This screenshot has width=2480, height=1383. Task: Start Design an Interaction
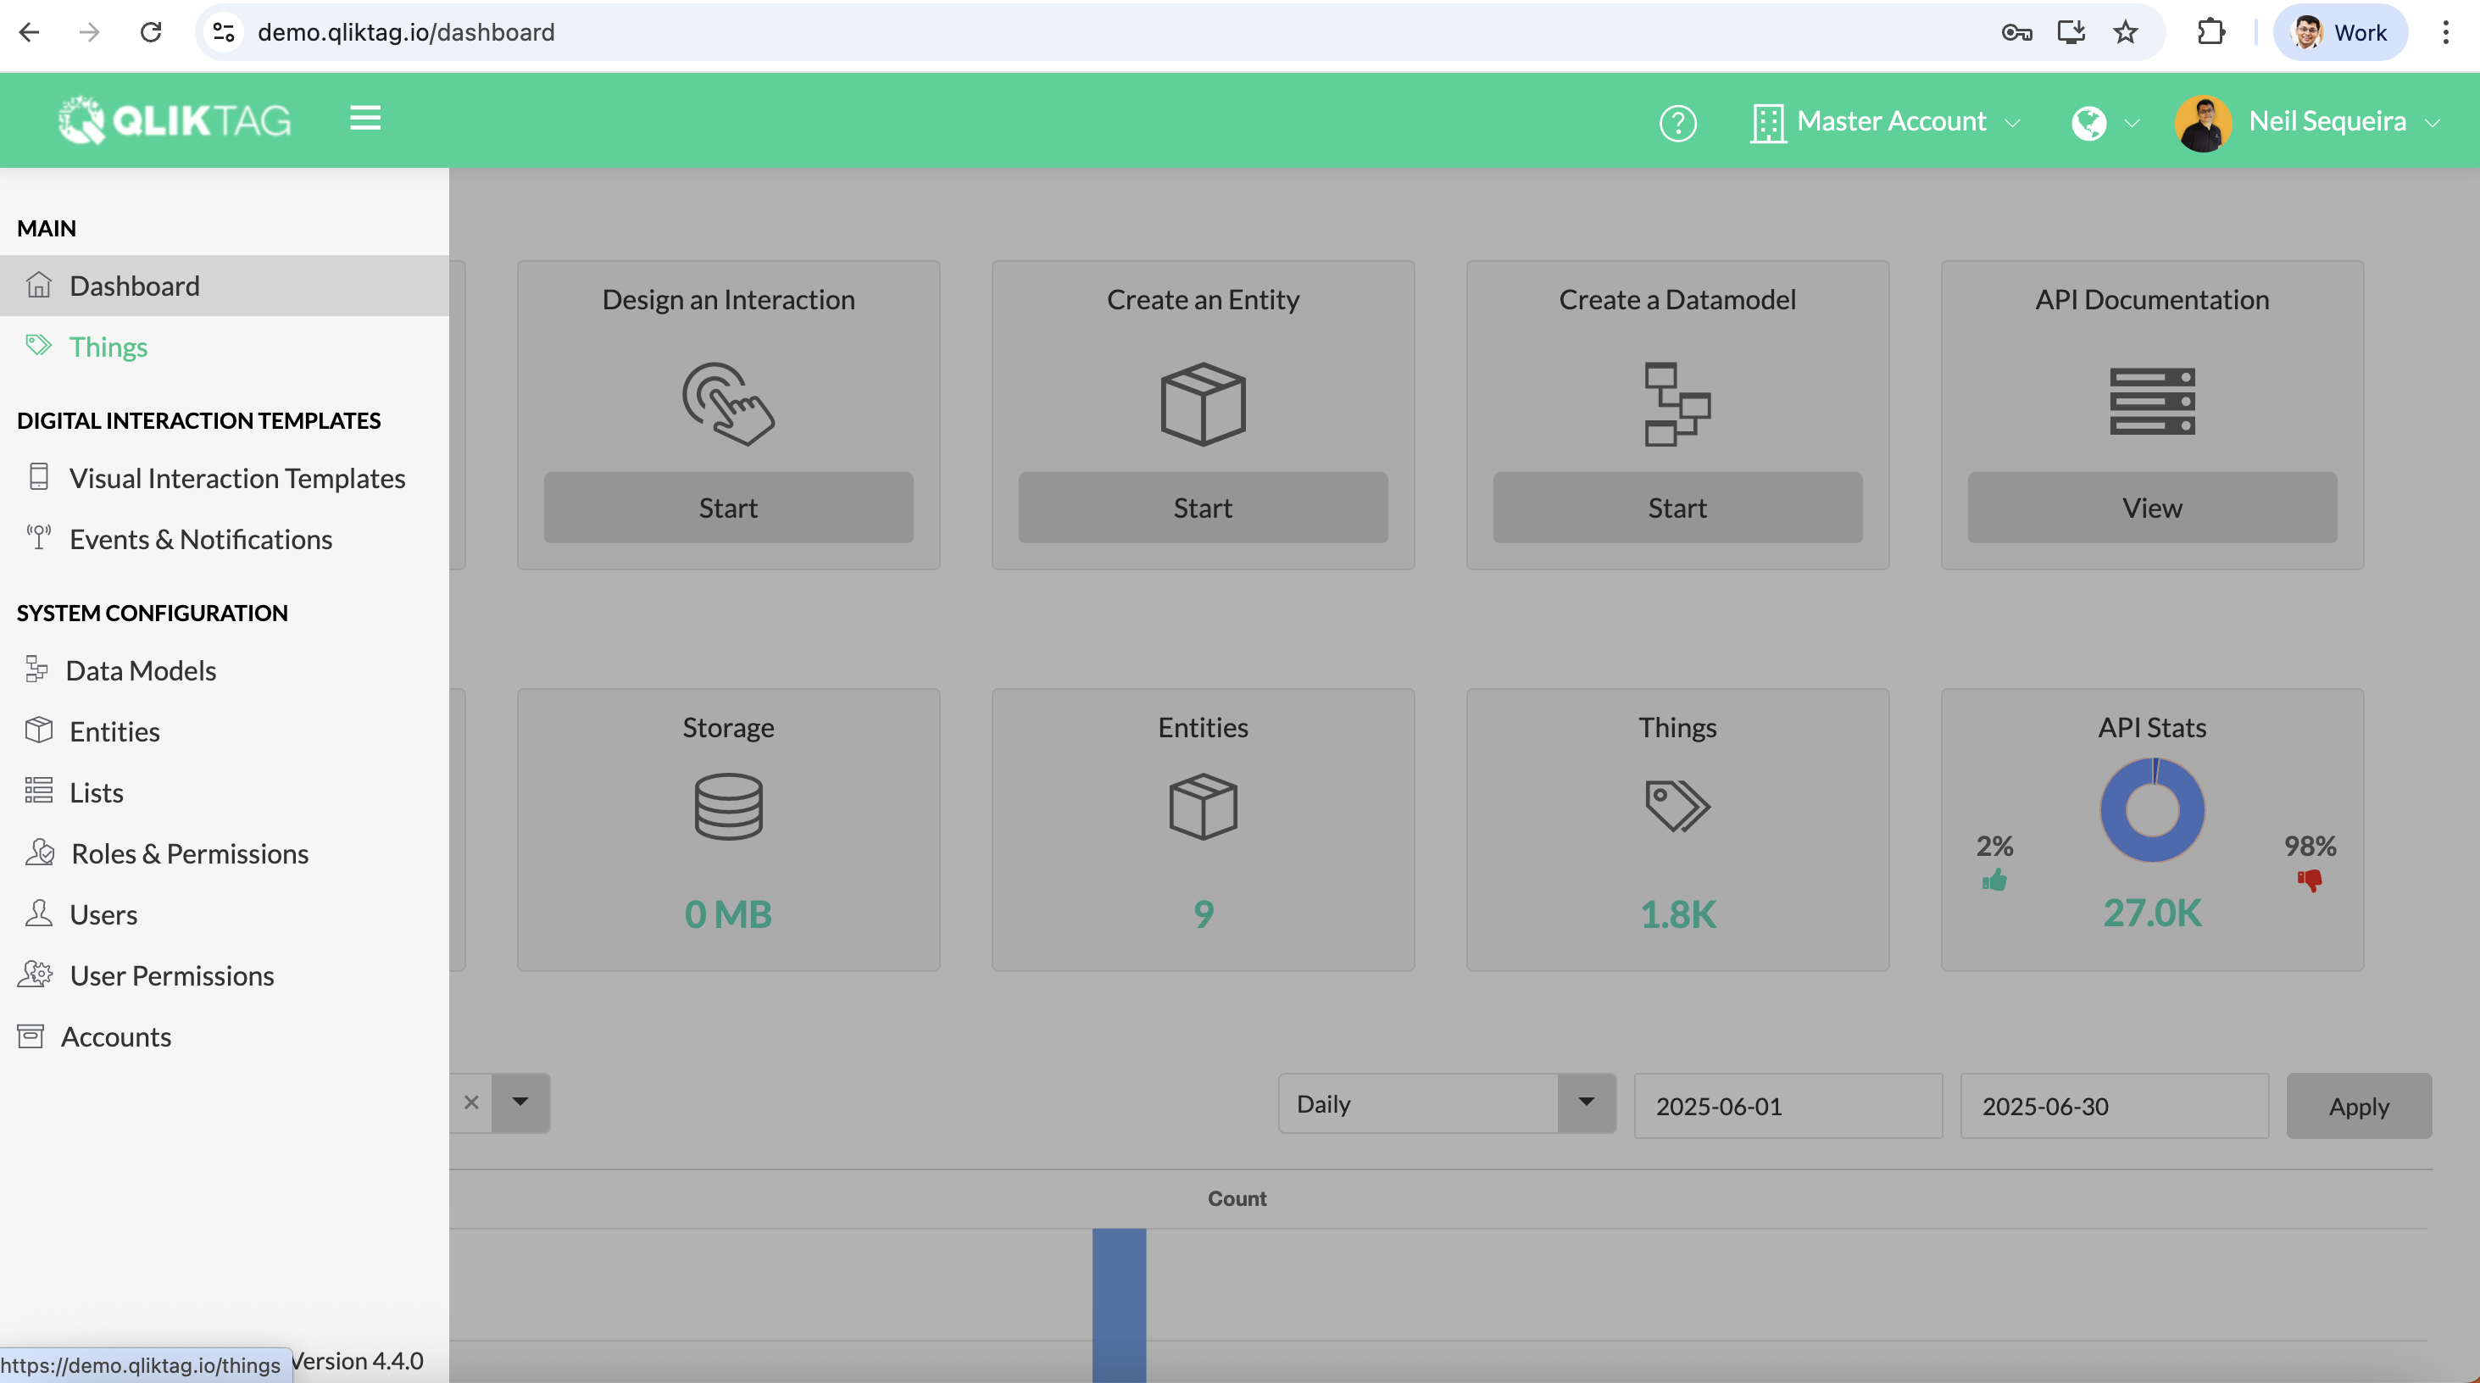[728, 508]
